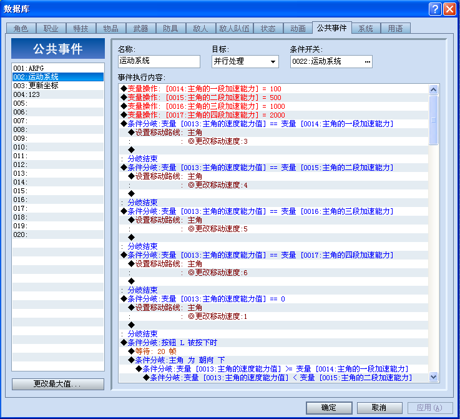Select 条件分歧:按钮 L 被按下时 line
The height and width of the screenshot is (419, 460).
pos(273,343)
